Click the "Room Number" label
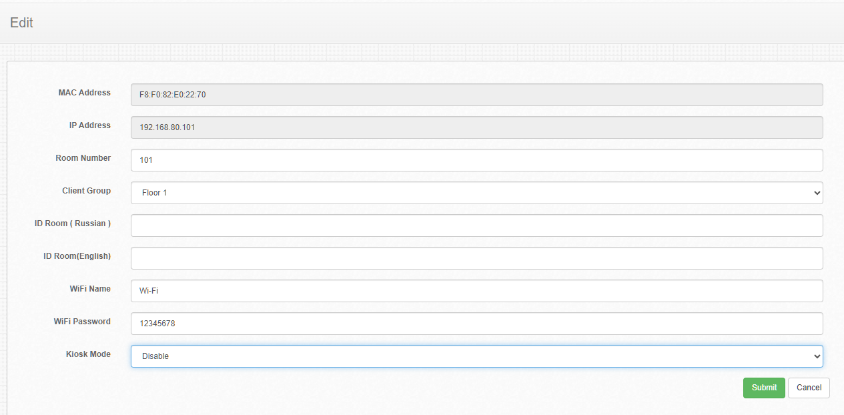Screen dimensions: 844x415 [x=83, y=158]
